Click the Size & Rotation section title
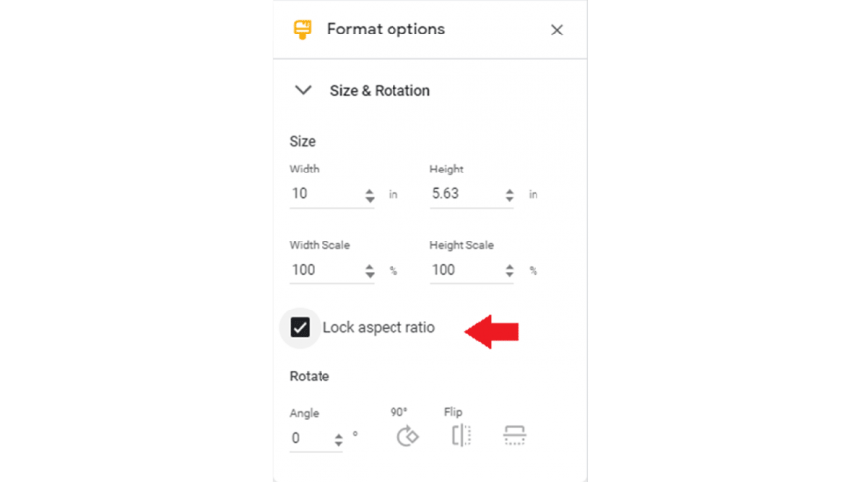 (x=380, y=91)
